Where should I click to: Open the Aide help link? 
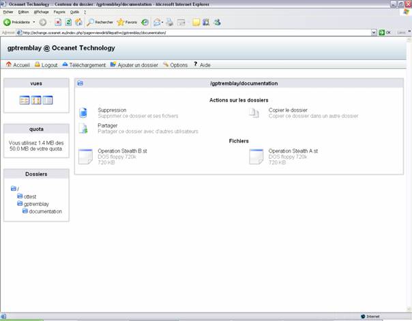point(205,65)
